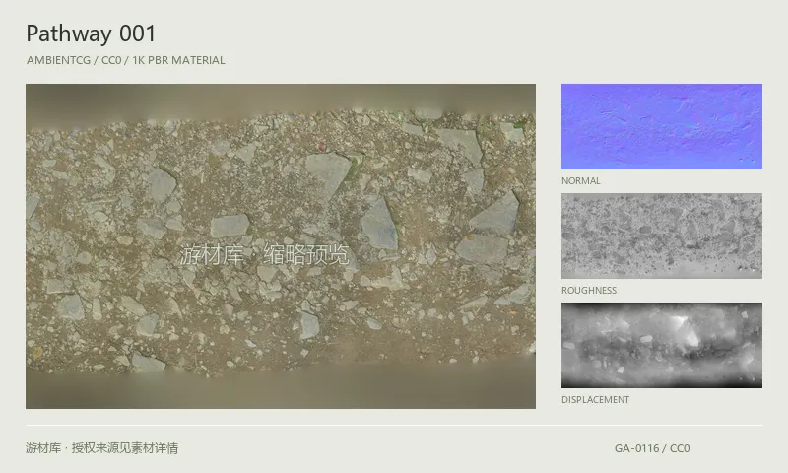The width and height of the screenshot is (788, 473).
Task: Click the 'ROUGHNESS' caption
Action: coord(588,291)
